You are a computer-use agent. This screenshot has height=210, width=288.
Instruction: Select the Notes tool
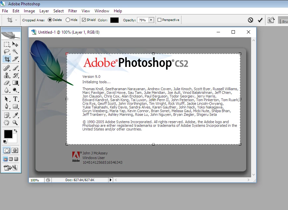pos(7,115)
